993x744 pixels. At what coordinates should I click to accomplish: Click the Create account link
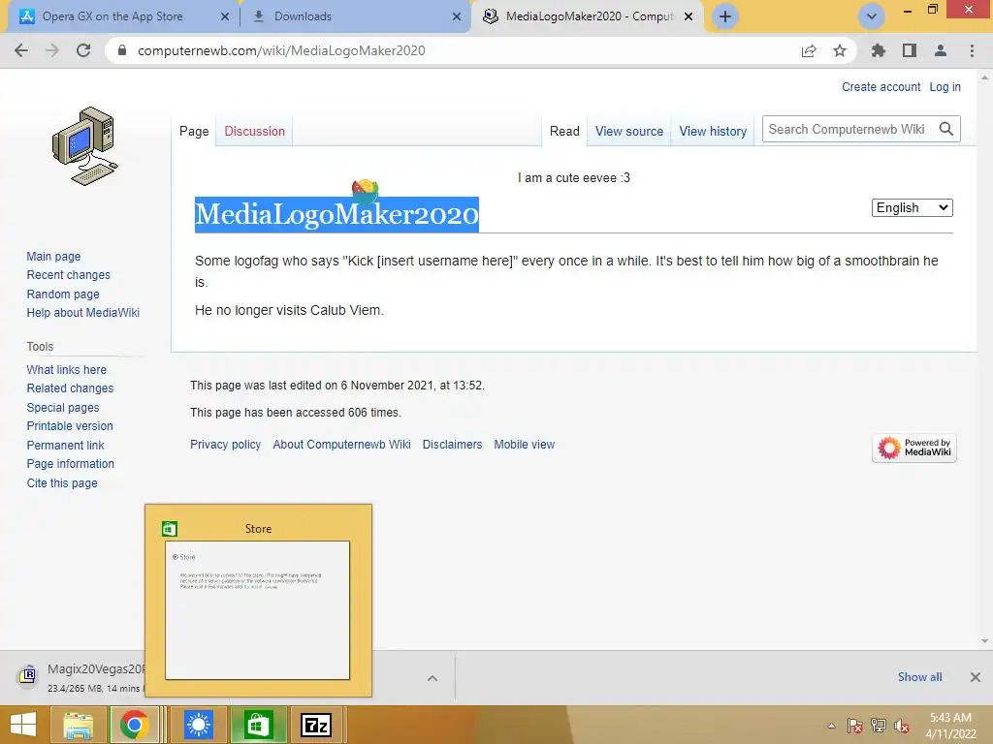[x=881, y=86]
